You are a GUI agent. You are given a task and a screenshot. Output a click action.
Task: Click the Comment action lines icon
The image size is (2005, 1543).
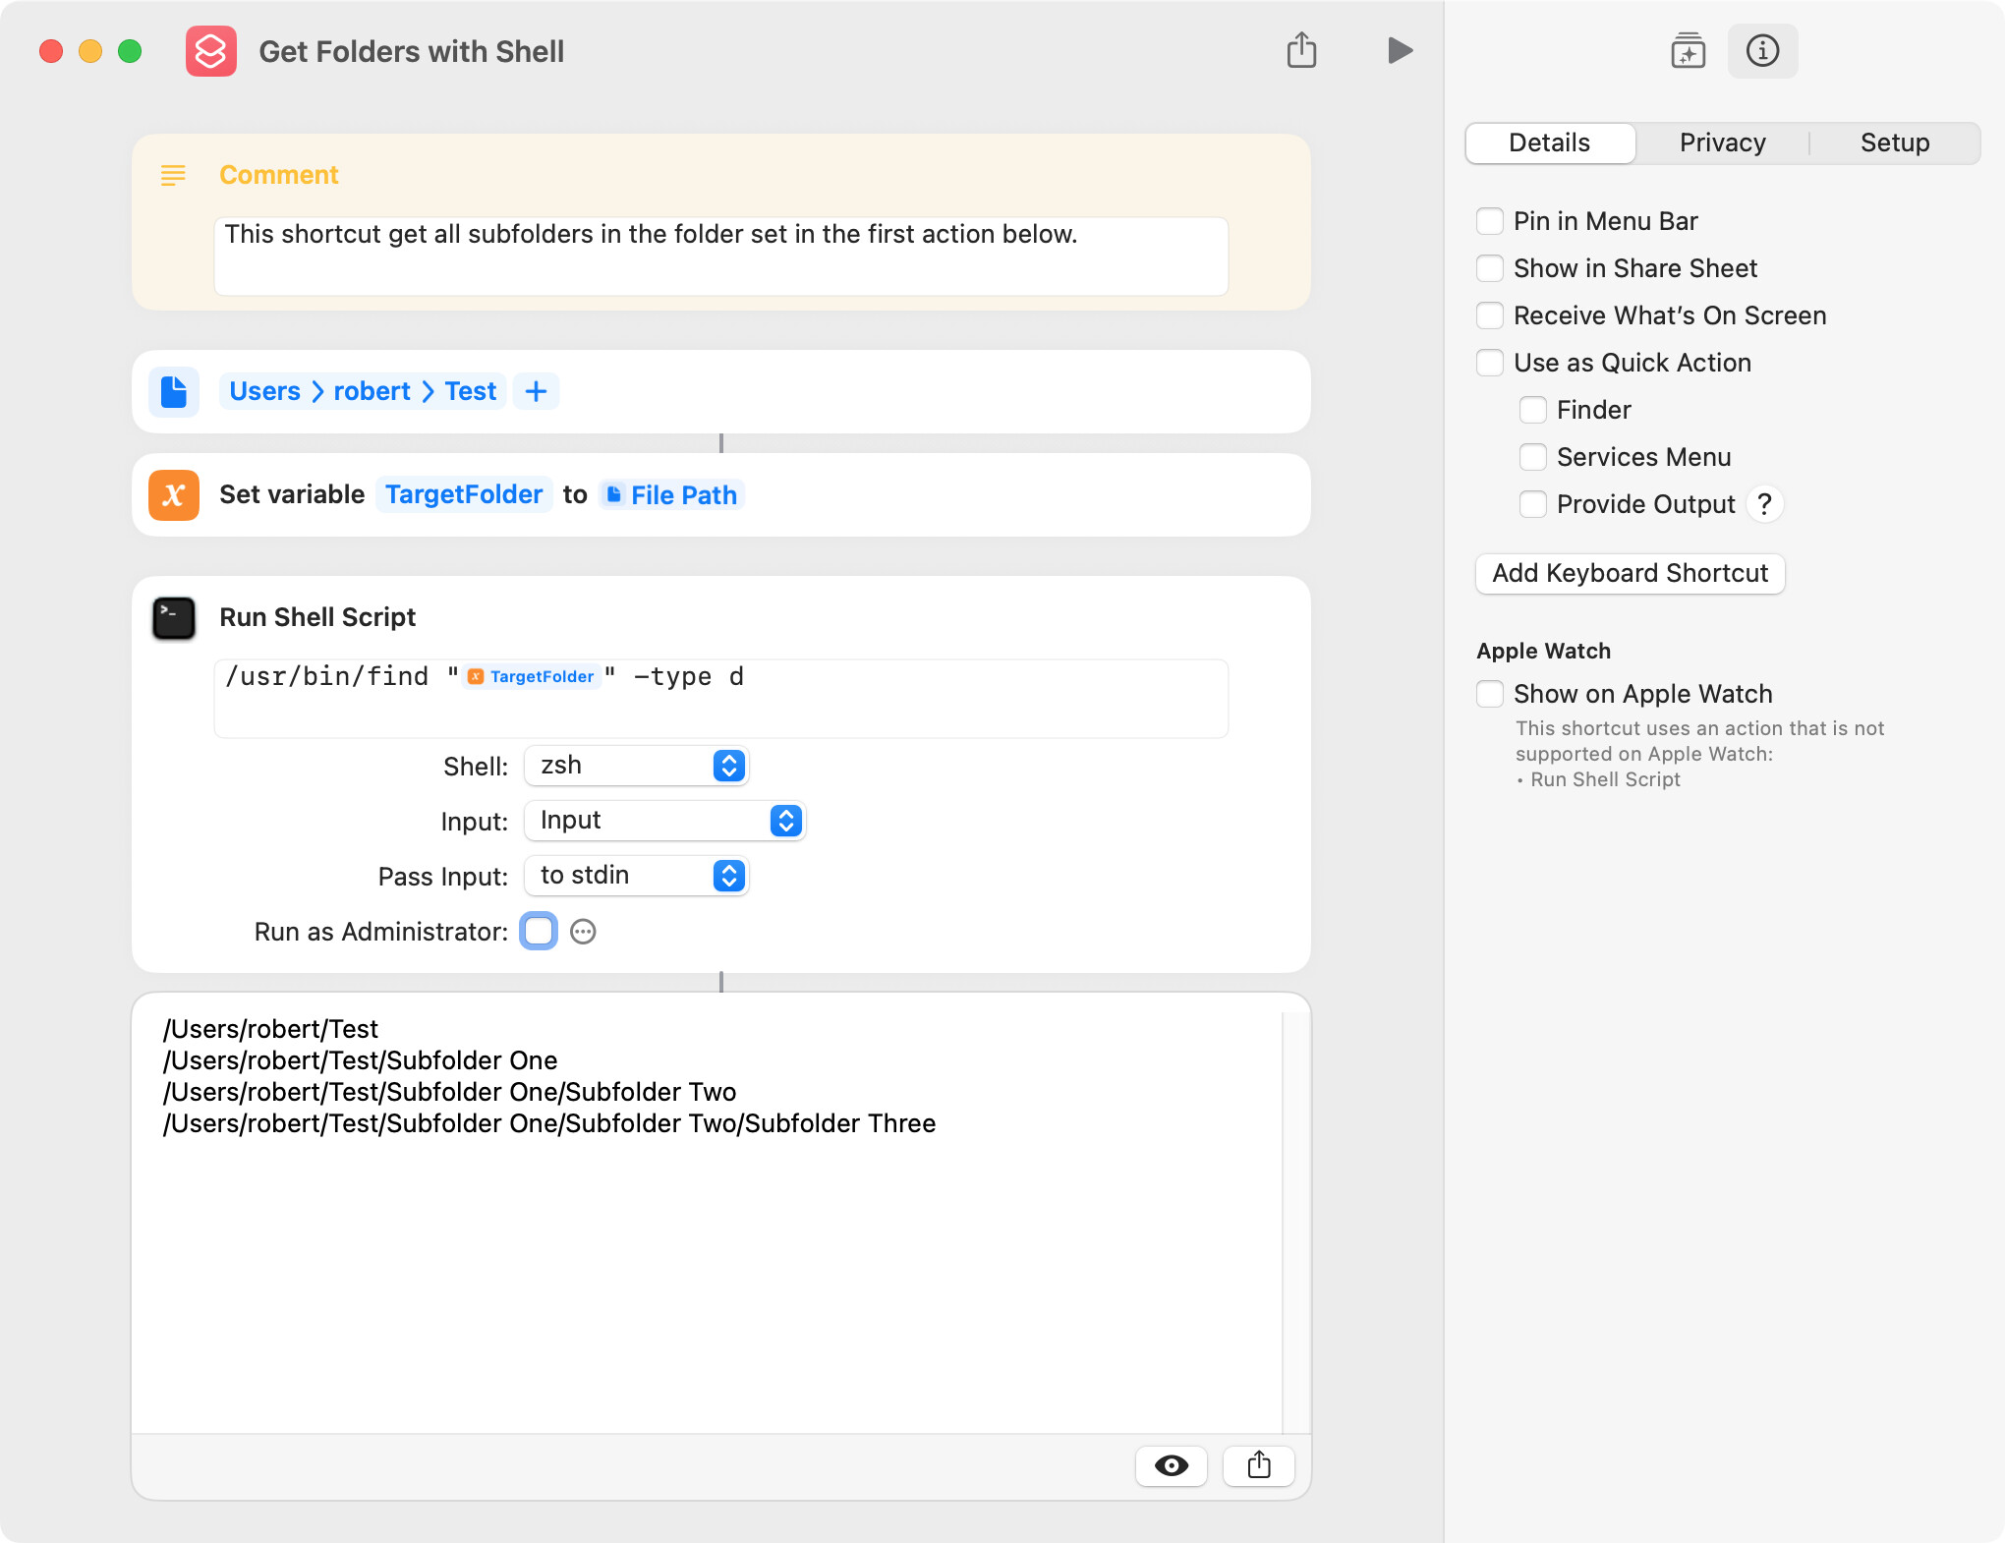(x=173, y=175)
